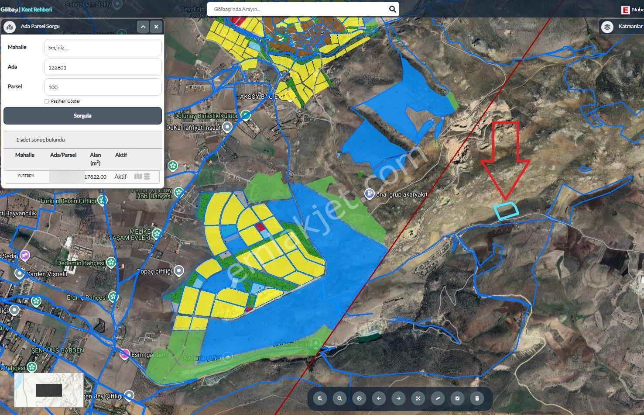This screenshot has height=415, width=644.
Task: Click the Aktif status in result row
Action: 120,176
